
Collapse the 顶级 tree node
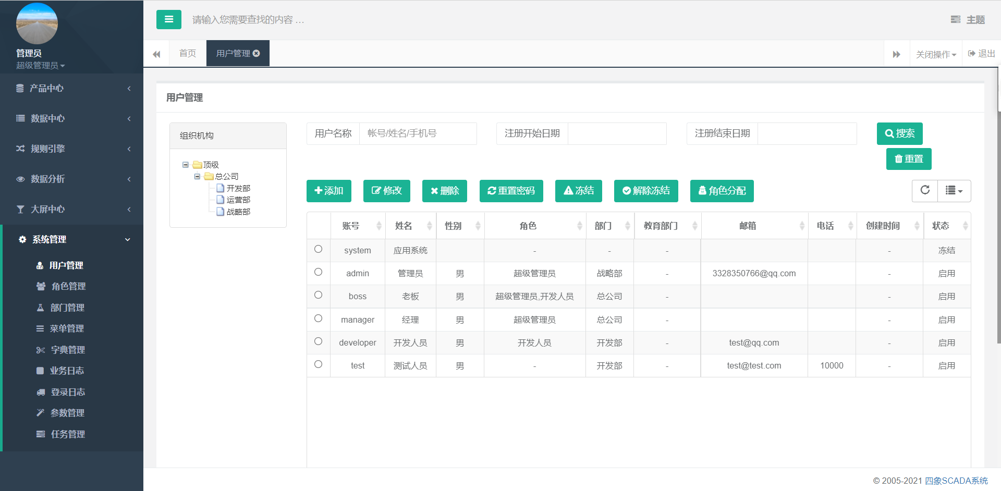(185, 165)
